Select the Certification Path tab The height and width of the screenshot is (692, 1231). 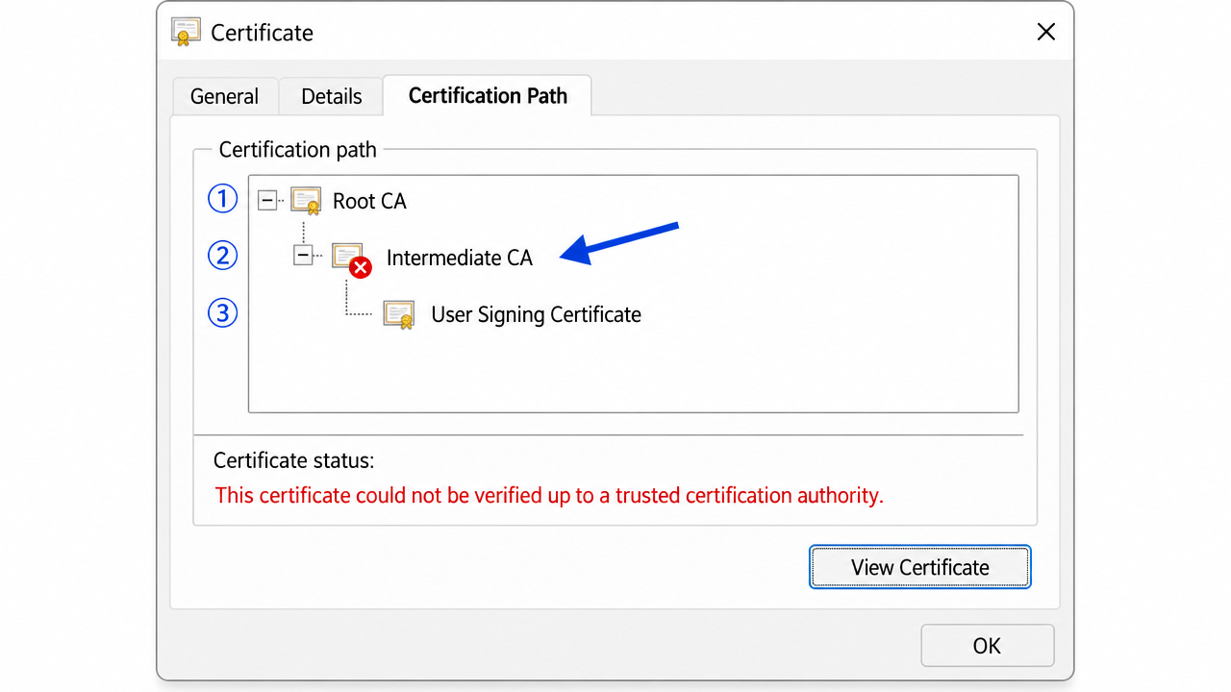(x=488, y=95)
